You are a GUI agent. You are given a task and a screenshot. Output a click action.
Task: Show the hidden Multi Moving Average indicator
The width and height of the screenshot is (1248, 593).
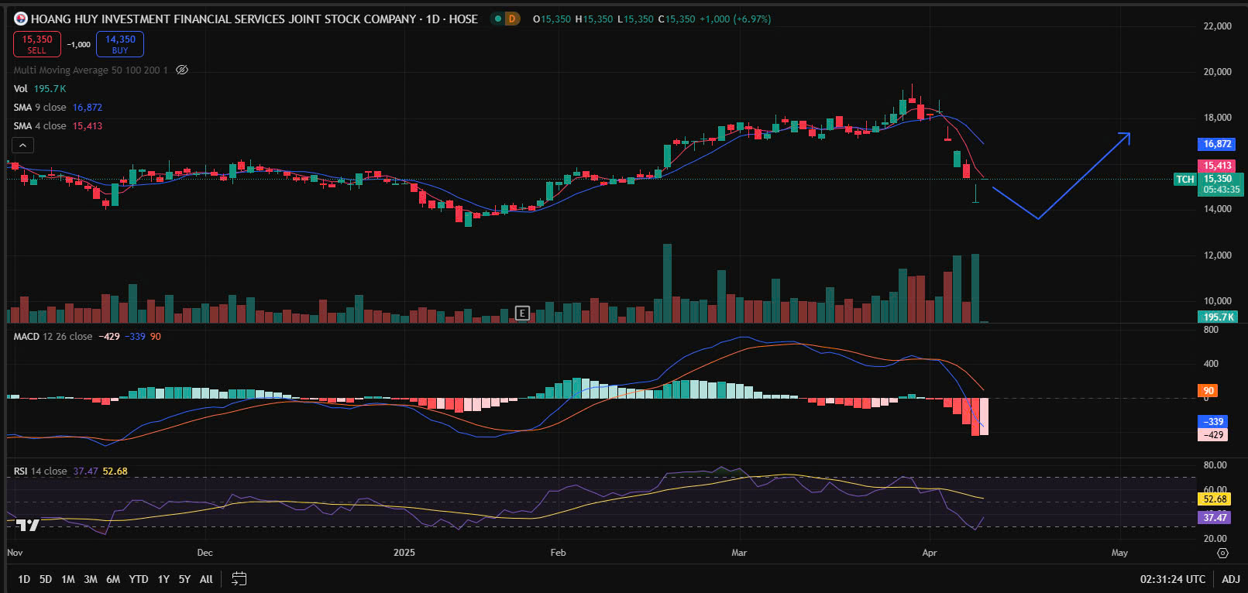(182, 70)
